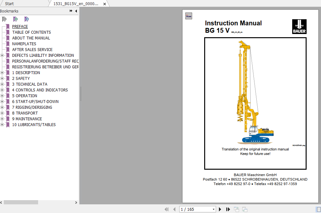Screen dimensions: 321x213
Task: Select the 1531_BG15V_en document tab
Action: click(76, 4)
